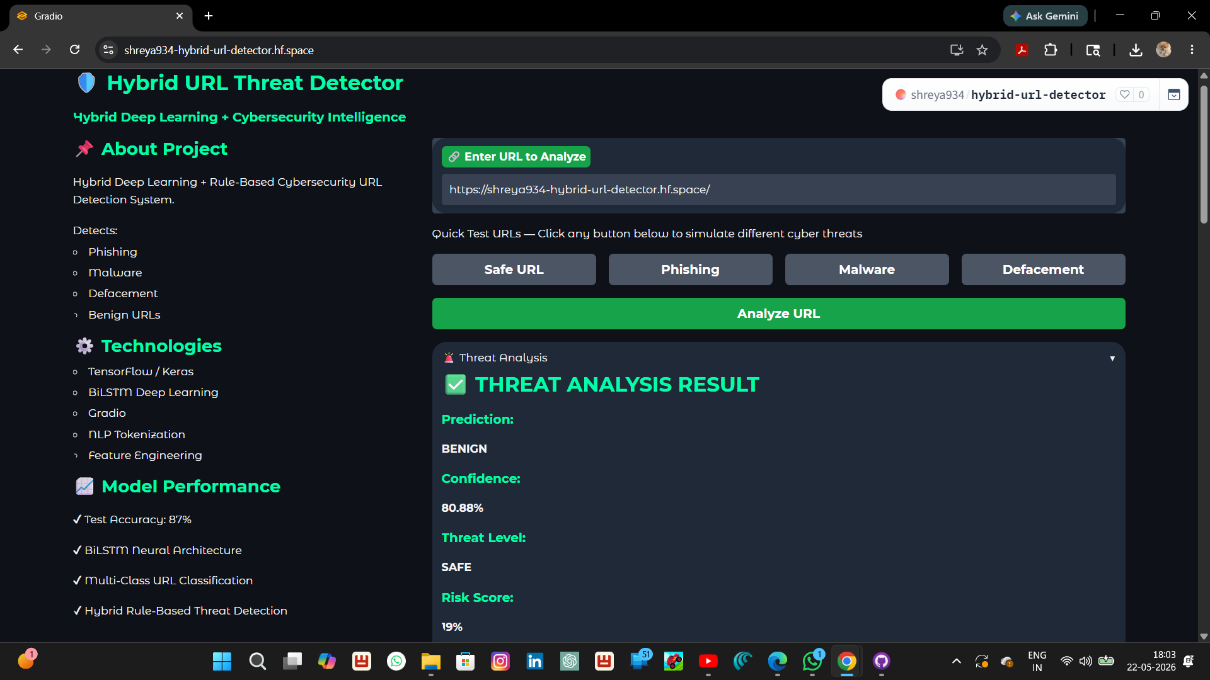The height and width of the screenshot is (680, 1210).
Task: Click scrollbar down arrow of page
Action: click(x=1204, y=636)
